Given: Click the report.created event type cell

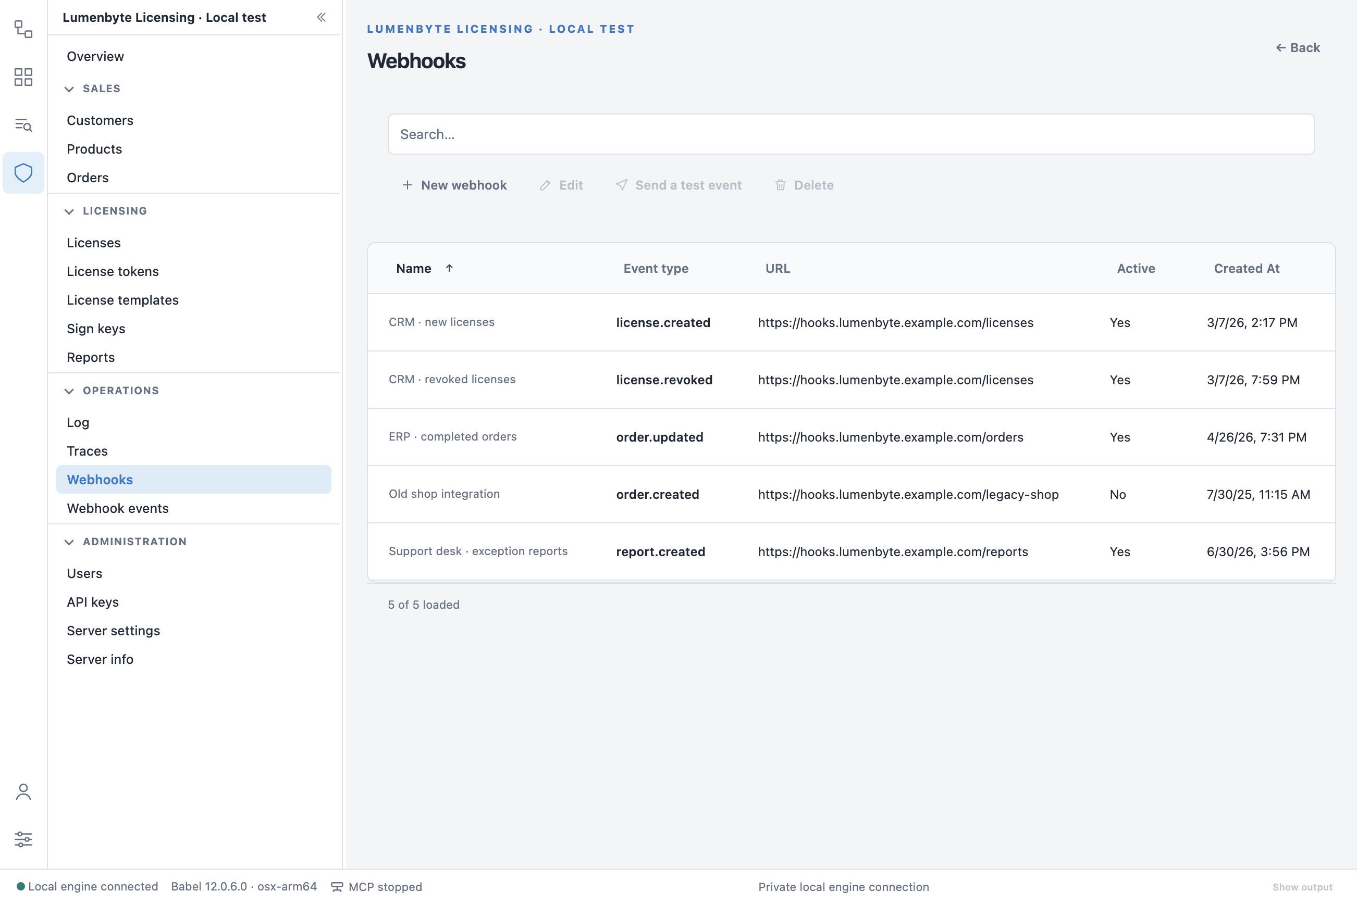Looking at the screenshot, I should pos(660,552).
